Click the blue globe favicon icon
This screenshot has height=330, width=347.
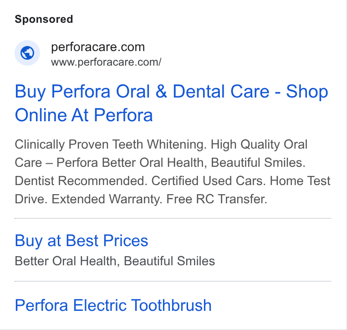(27, 53)
